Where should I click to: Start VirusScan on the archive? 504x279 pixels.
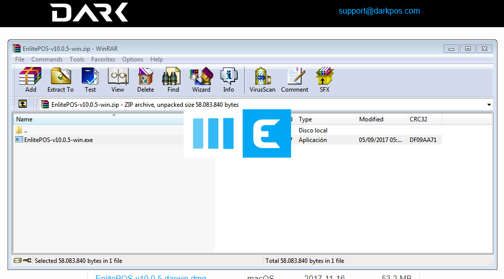click(262, 80)
